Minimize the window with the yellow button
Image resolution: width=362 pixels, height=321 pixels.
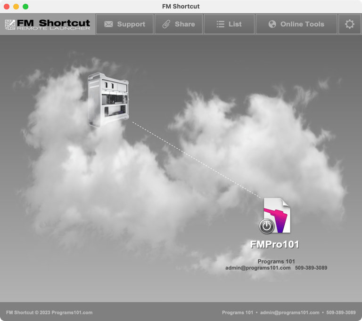pos(16,7)
